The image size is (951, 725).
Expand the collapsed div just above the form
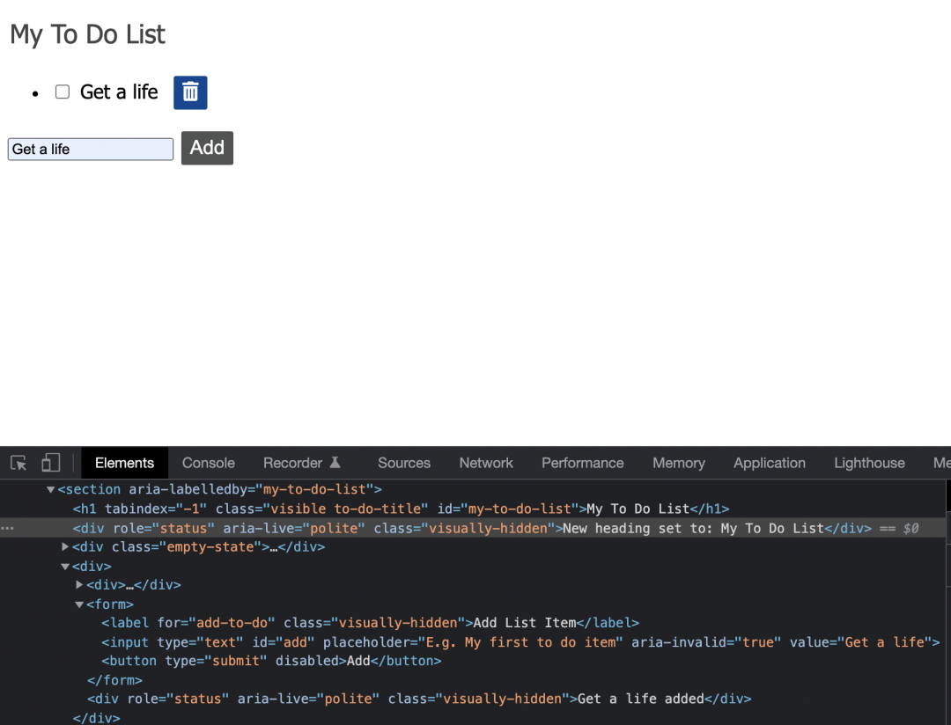click(x=80, y=585)
